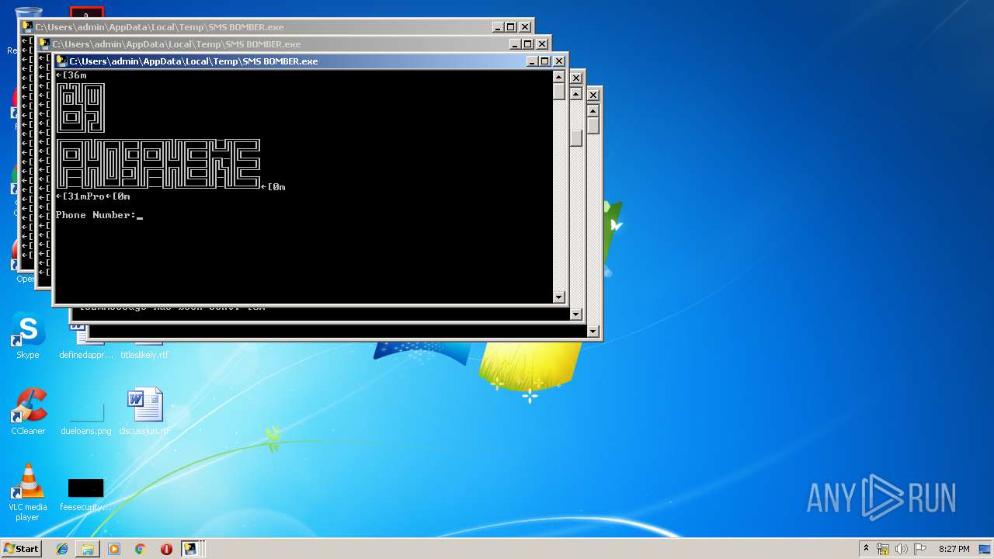
Task: Click outermost console scroll up arrow
Action: pos(593,110)
